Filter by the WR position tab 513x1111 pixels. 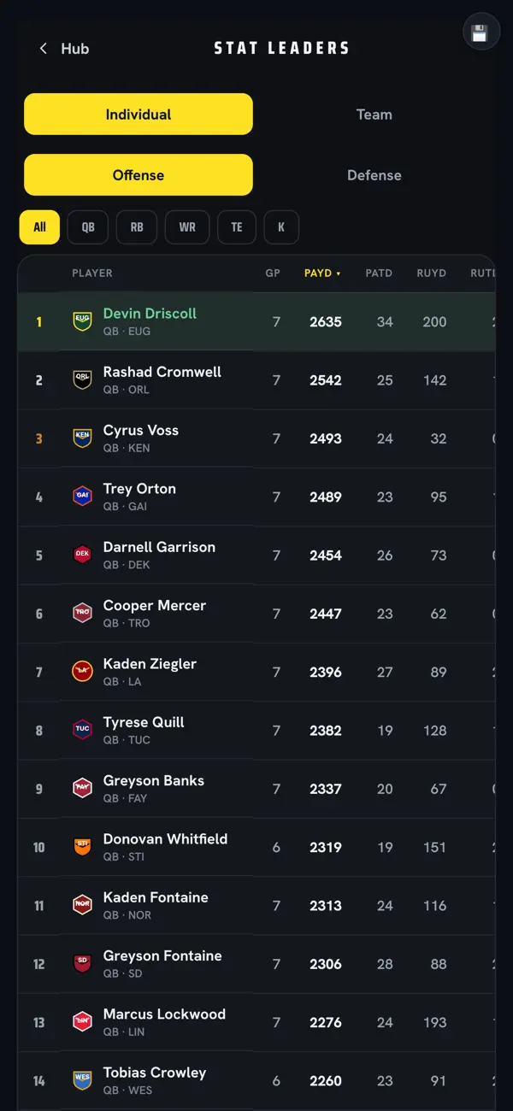(x=187, y=227)
